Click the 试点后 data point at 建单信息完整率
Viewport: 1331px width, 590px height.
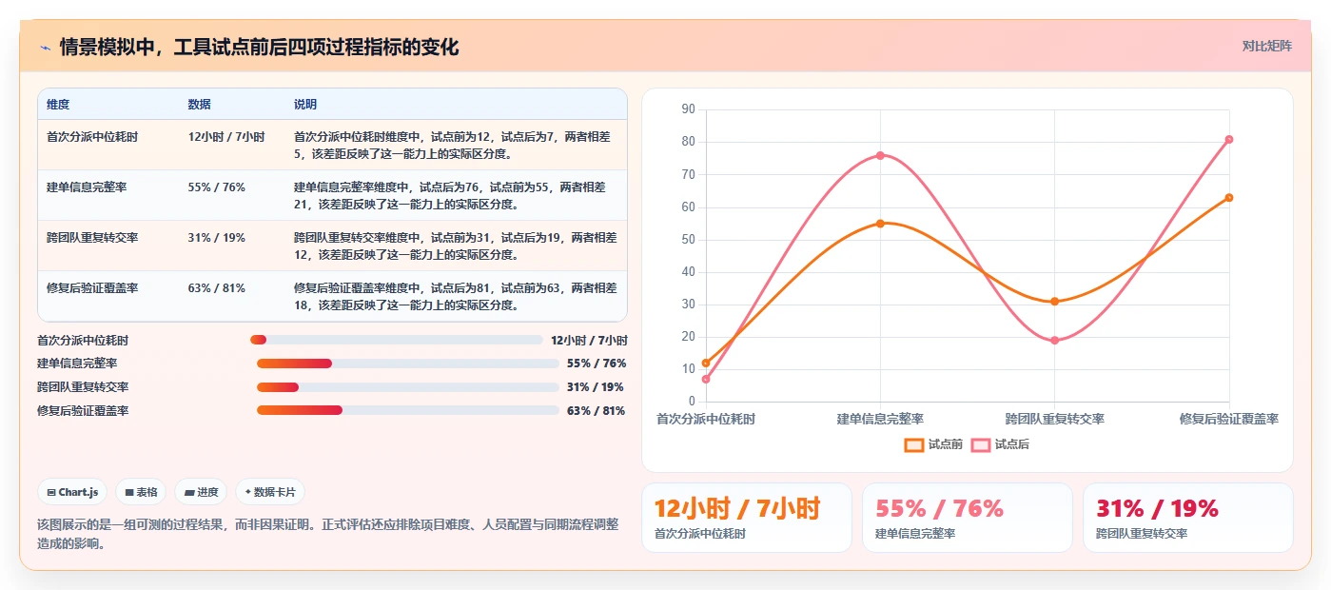click(x=880, y=155)
